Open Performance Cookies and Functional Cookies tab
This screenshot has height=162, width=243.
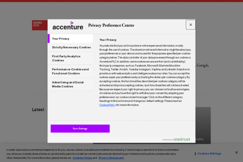[x=71, y=71]
